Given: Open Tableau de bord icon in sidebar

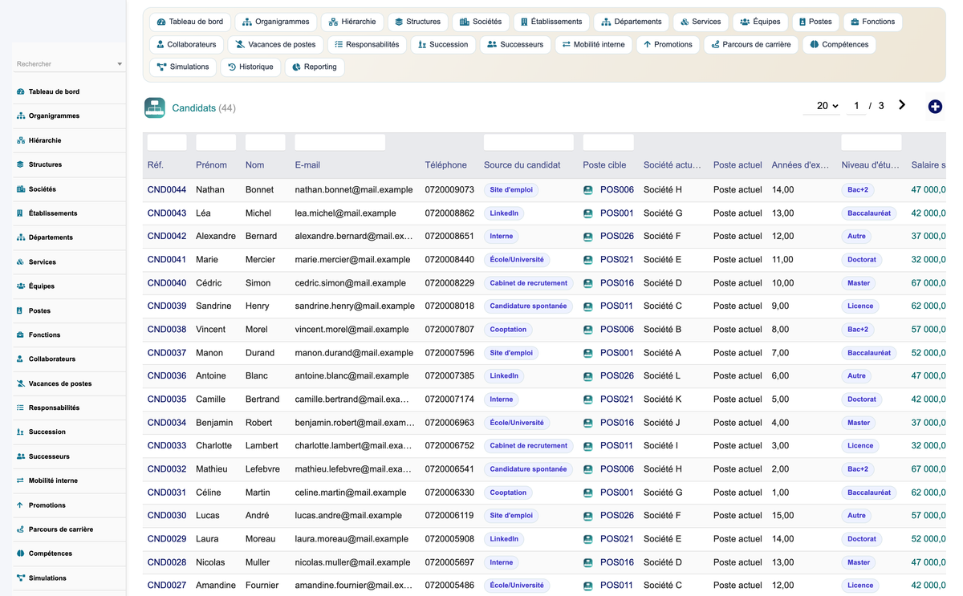Looking at the screenshot, I should 20,91.
